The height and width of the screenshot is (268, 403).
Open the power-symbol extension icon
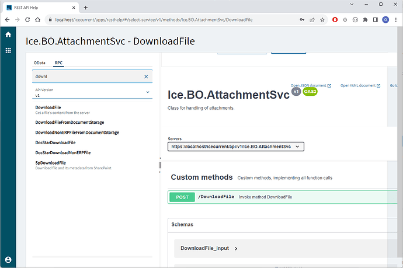click(x=345, y=20)
